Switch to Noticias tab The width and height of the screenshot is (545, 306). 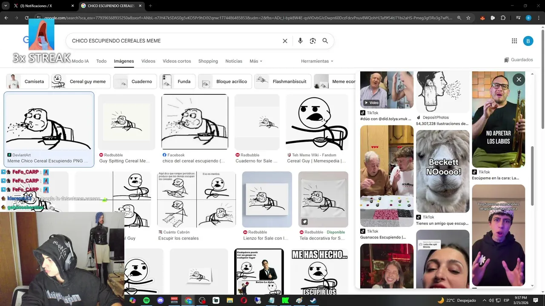(x=234, y=61)
